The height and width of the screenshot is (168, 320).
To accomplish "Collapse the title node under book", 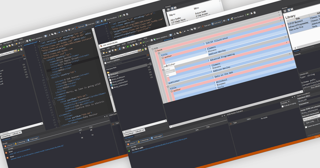I will pyautogui.click(x=159, y=53).
